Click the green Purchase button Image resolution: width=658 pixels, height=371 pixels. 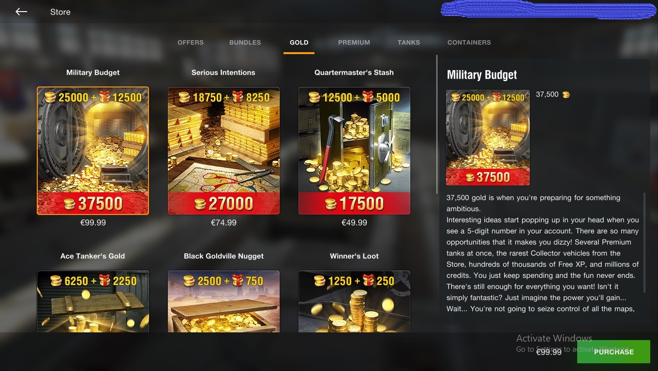pos(613,352)
